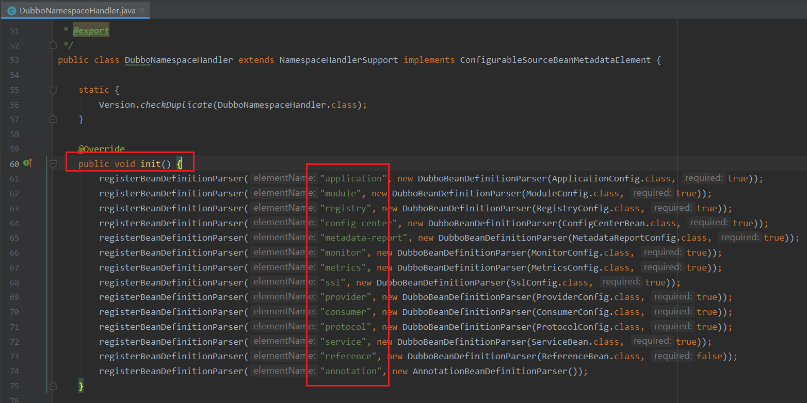The image size is (807, 403).
Task: Click the fold end marker on line 75
Action: click(x=53, y=385)
